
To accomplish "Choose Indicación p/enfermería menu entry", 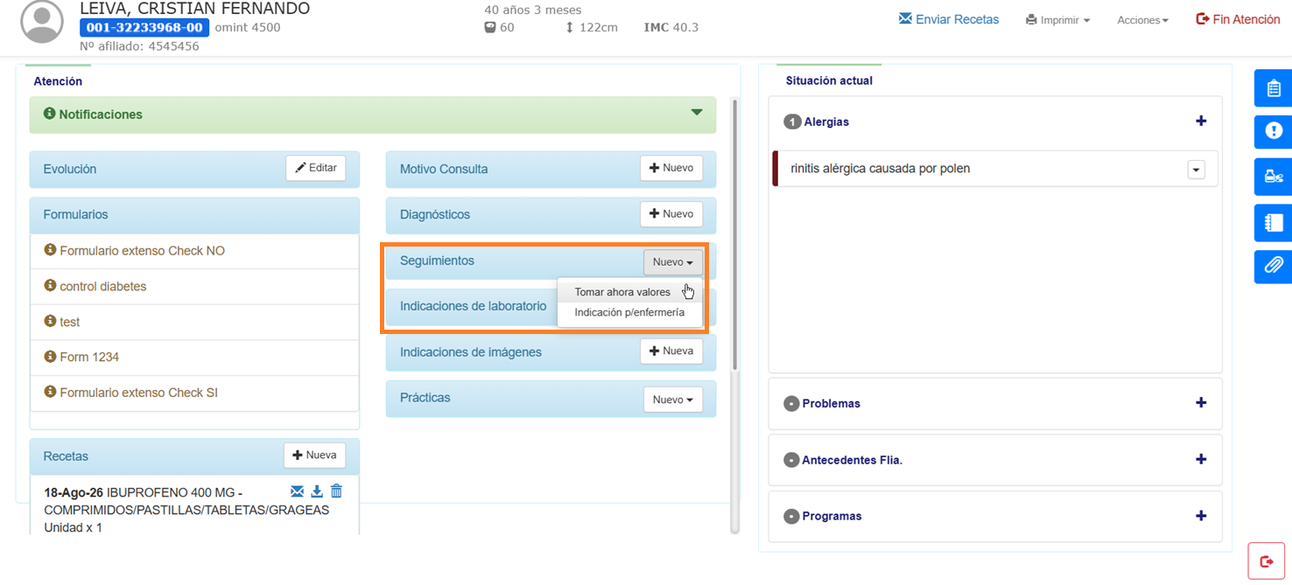I will coord(629,312).
